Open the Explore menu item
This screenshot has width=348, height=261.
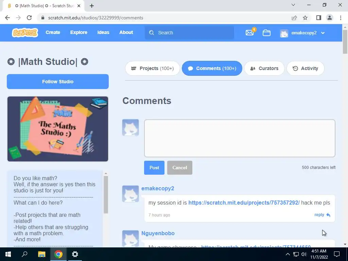pyautogui.click(x=79, y=32)
